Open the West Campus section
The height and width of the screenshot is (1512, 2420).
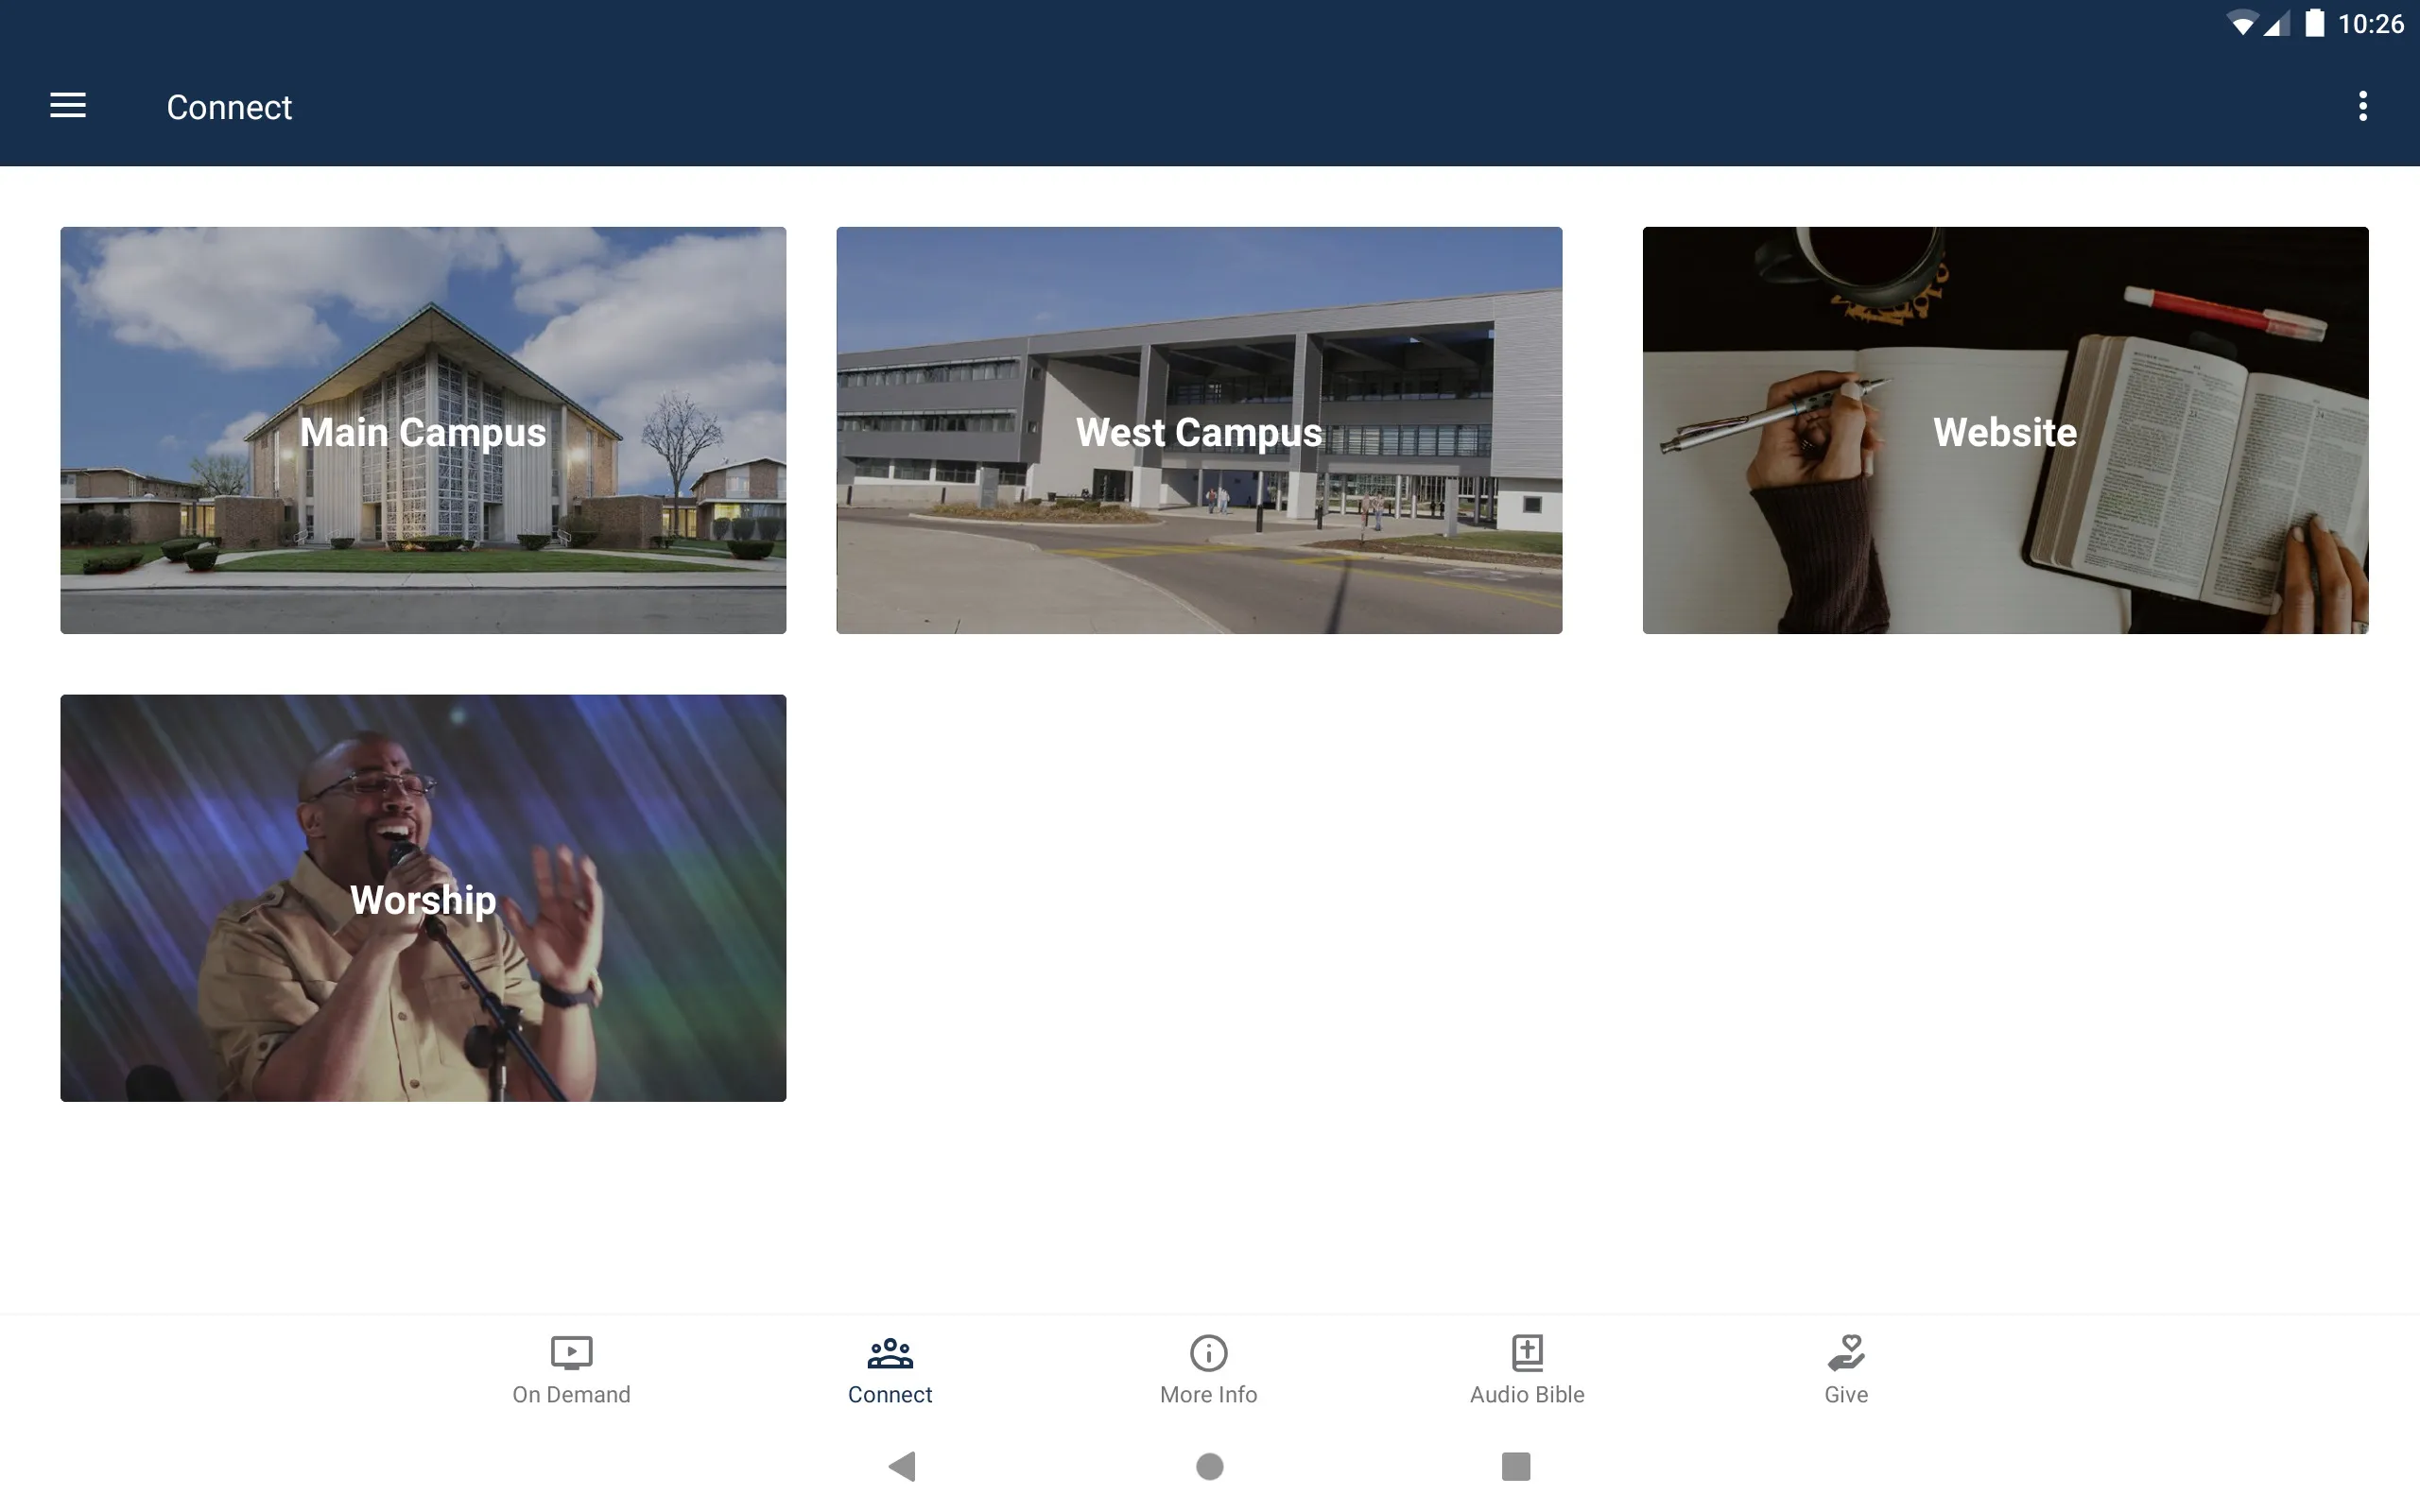click(1199, 430)
